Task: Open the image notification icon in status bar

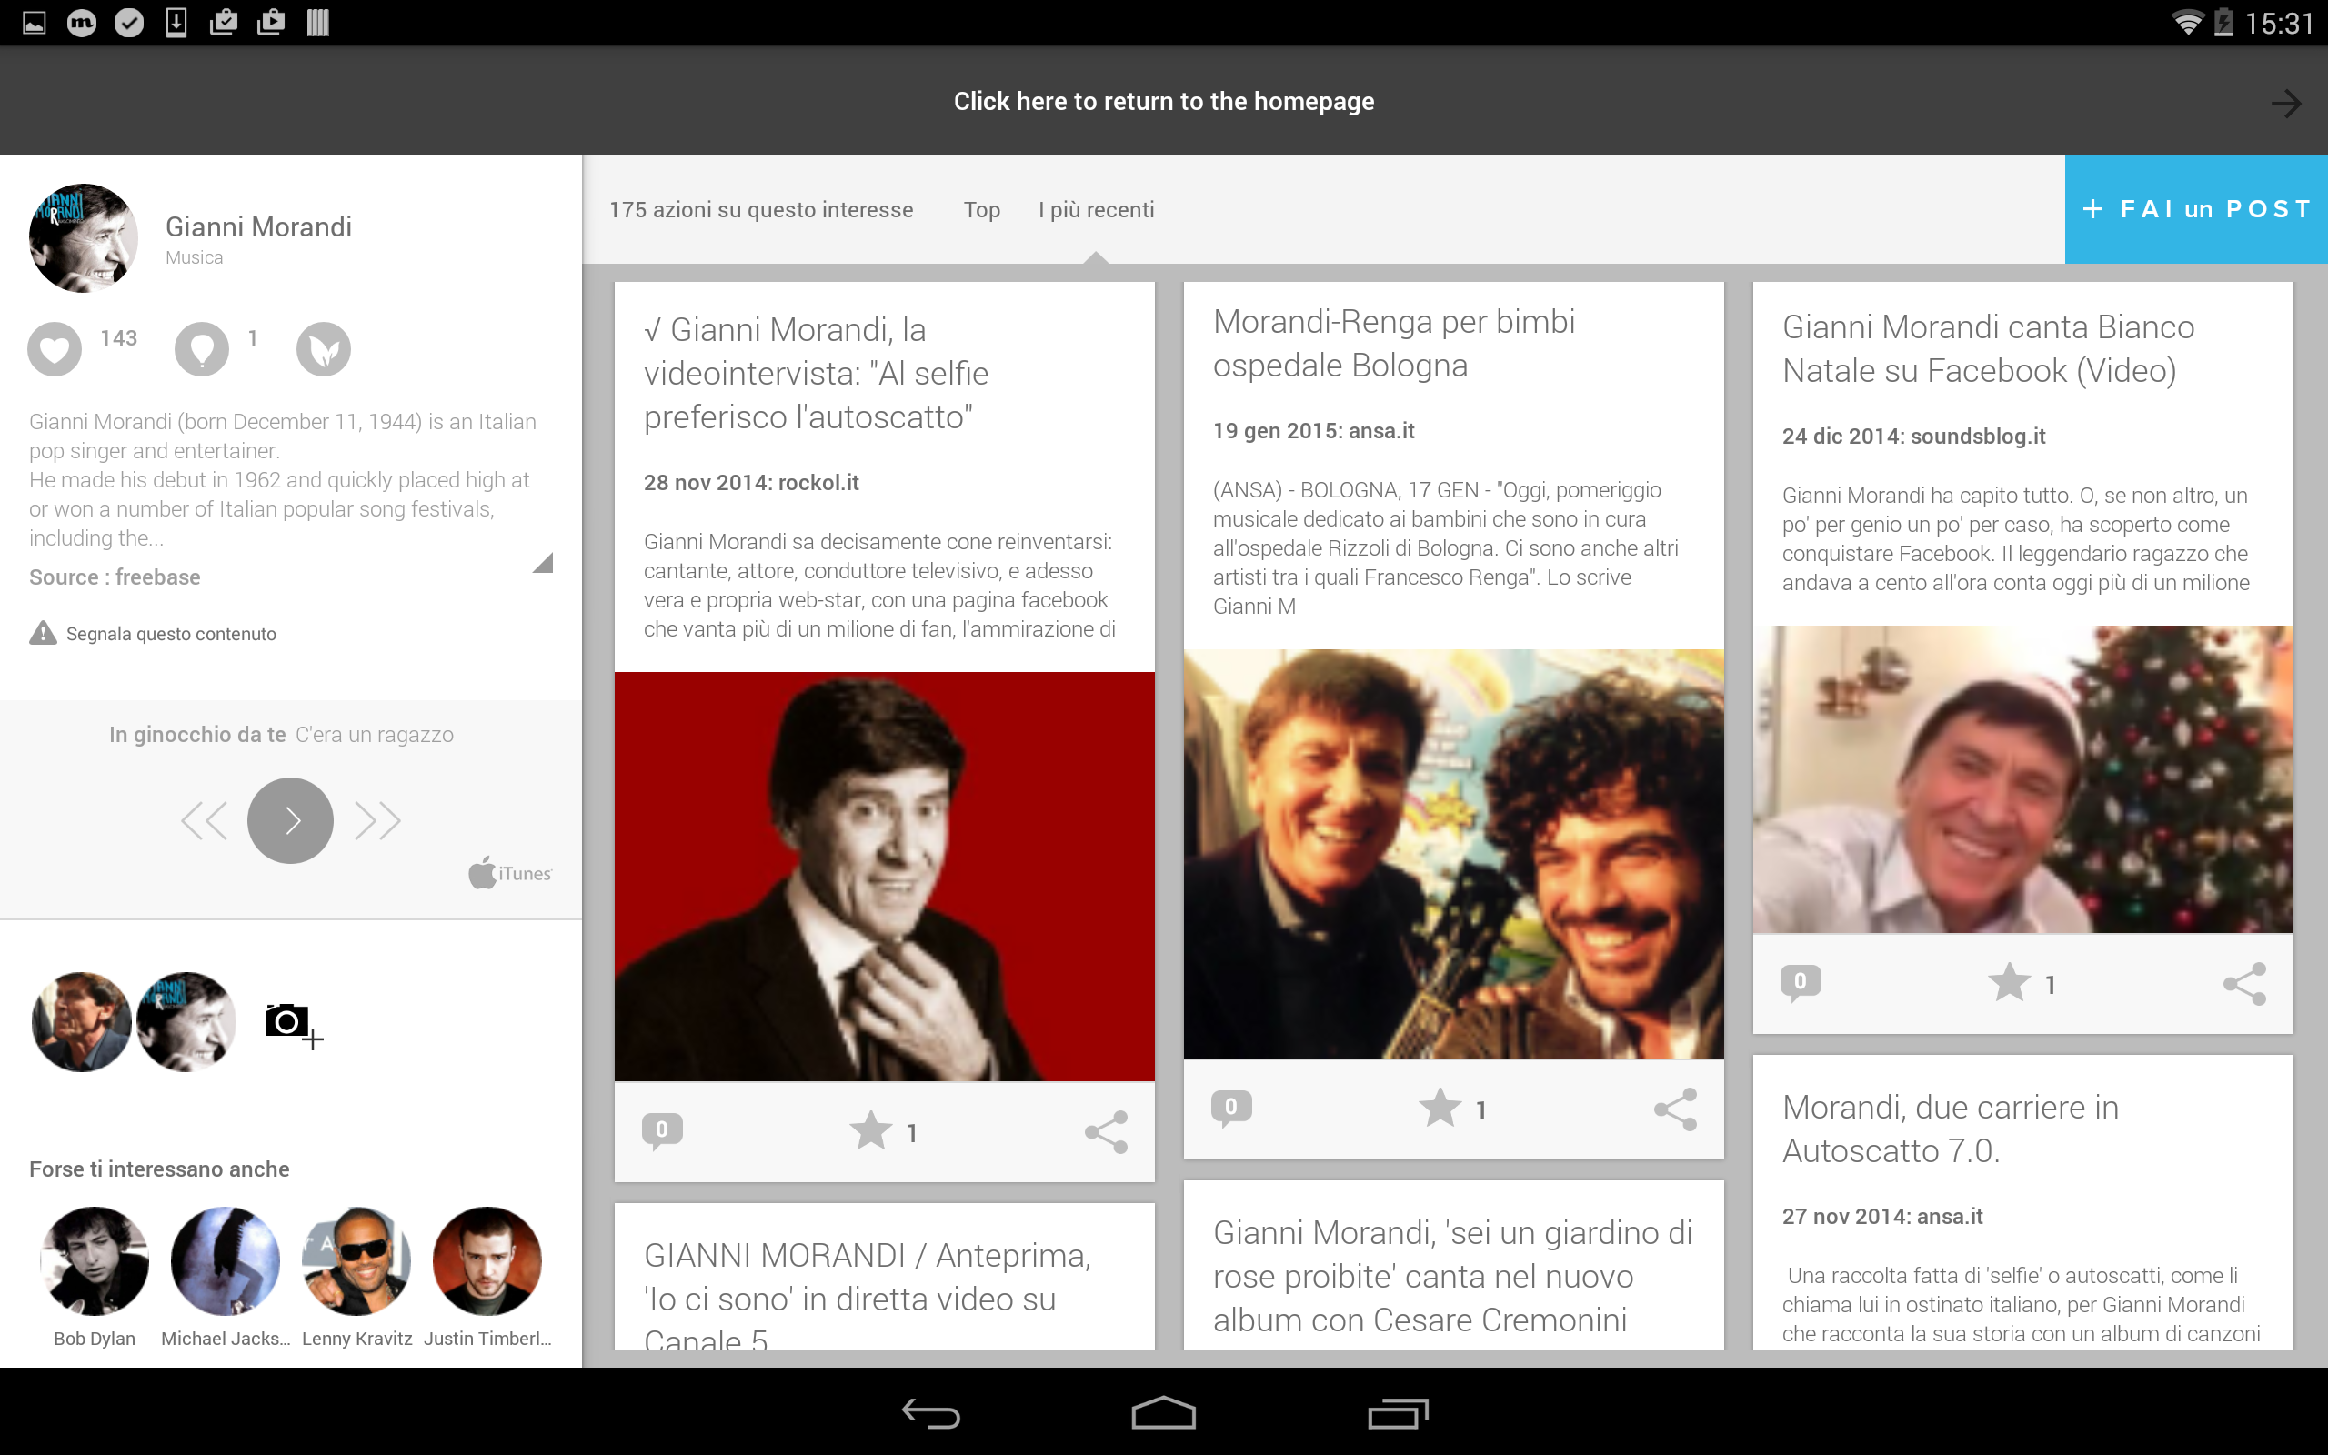Action: point(35,22)
